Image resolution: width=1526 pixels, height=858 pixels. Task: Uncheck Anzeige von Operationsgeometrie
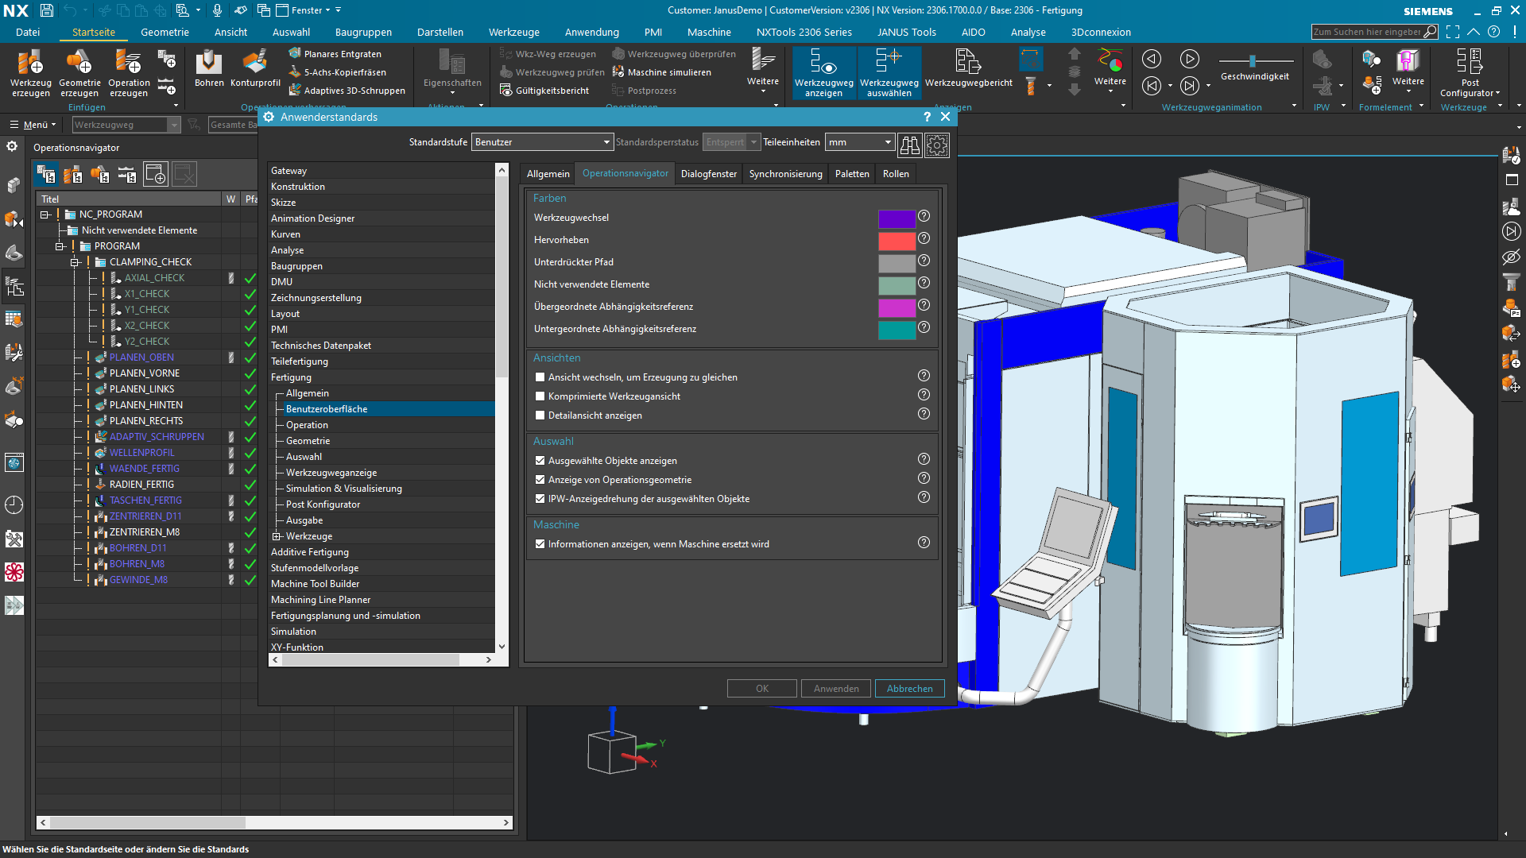540,480
